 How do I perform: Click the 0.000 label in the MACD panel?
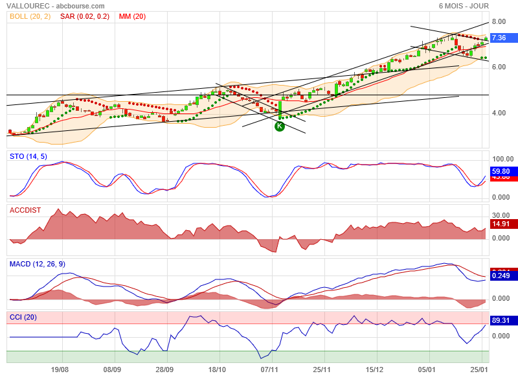[x=501, y=299]
